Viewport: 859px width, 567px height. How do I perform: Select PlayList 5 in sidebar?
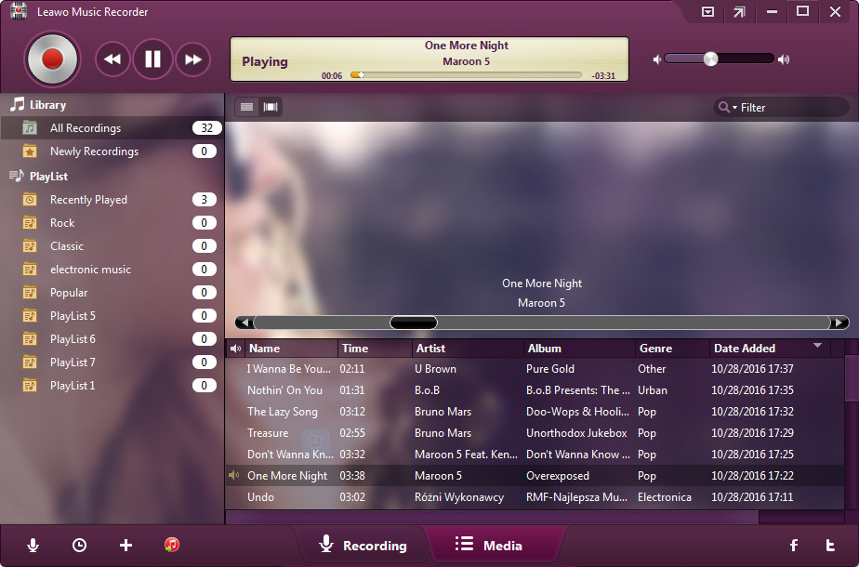(x=112, y=315)
